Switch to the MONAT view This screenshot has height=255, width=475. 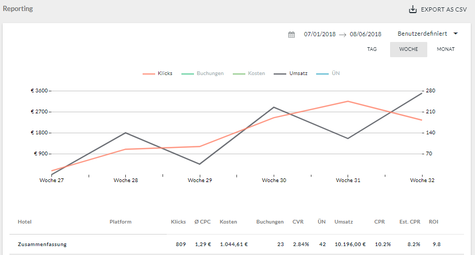click(446, 49)
